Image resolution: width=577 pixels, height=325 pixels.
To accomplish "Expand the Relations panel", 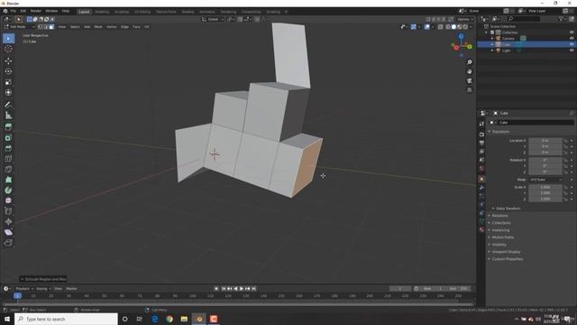I will pos(499,216).
